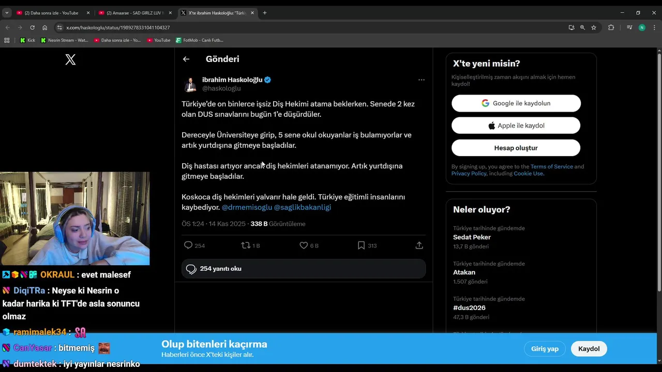
Task: Click the browser home icon
Action: tap(44, 27)
